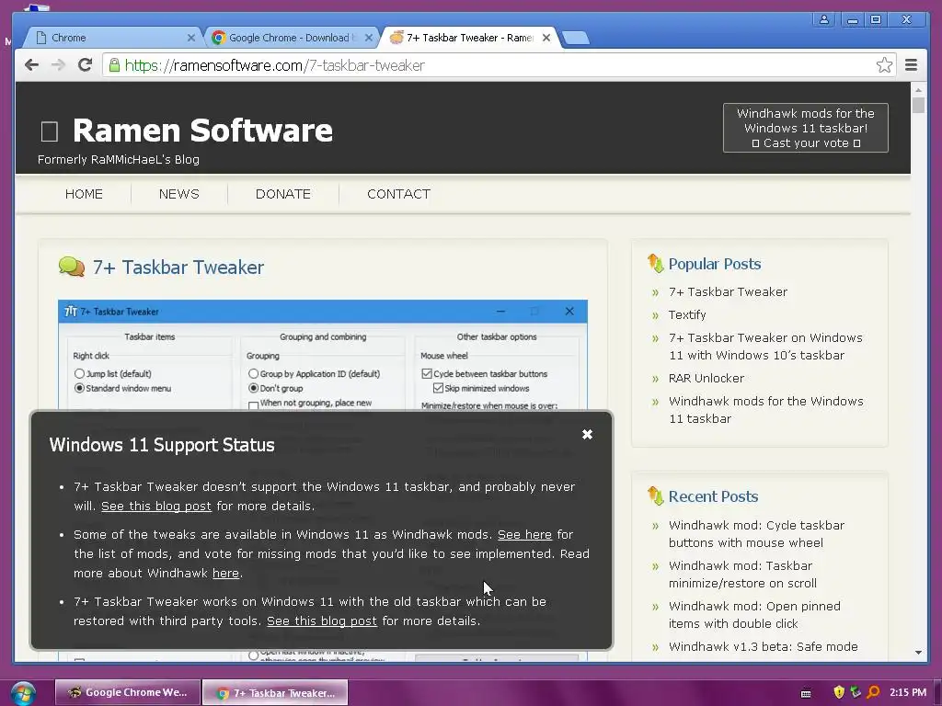The image size is (942, 706).
Task: Close '7+ Taskbar Tweaker' tab
Action: tap(546, 37)
